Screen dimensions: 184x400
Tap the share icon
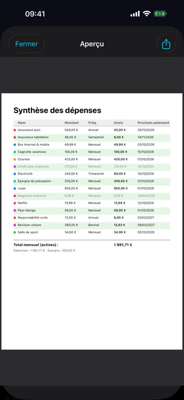(x=166, y=44)
